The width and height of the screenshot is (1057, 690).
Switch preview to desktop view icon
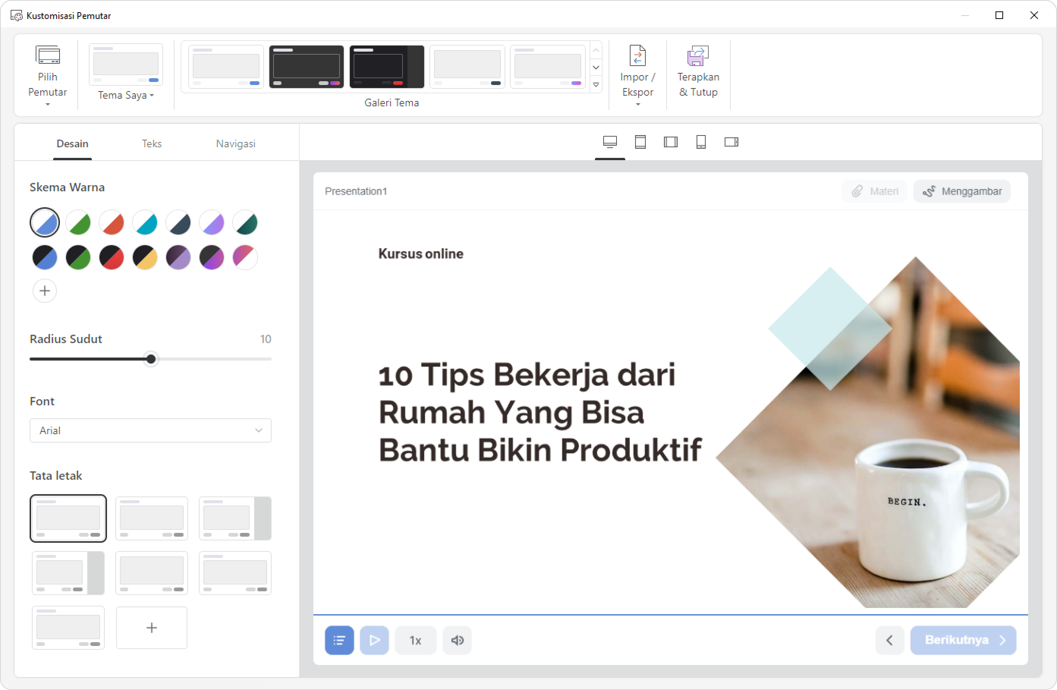[610, 142]
